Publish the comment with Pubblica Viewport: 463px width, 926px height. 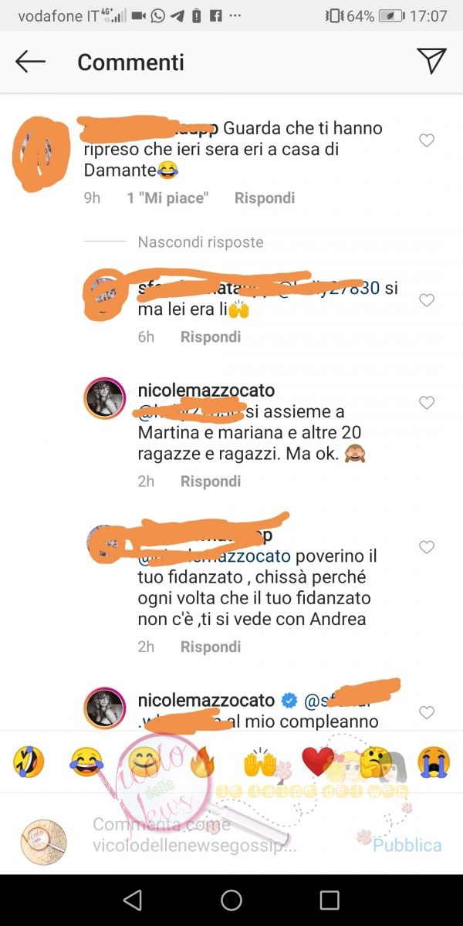(x=407, y=845)
